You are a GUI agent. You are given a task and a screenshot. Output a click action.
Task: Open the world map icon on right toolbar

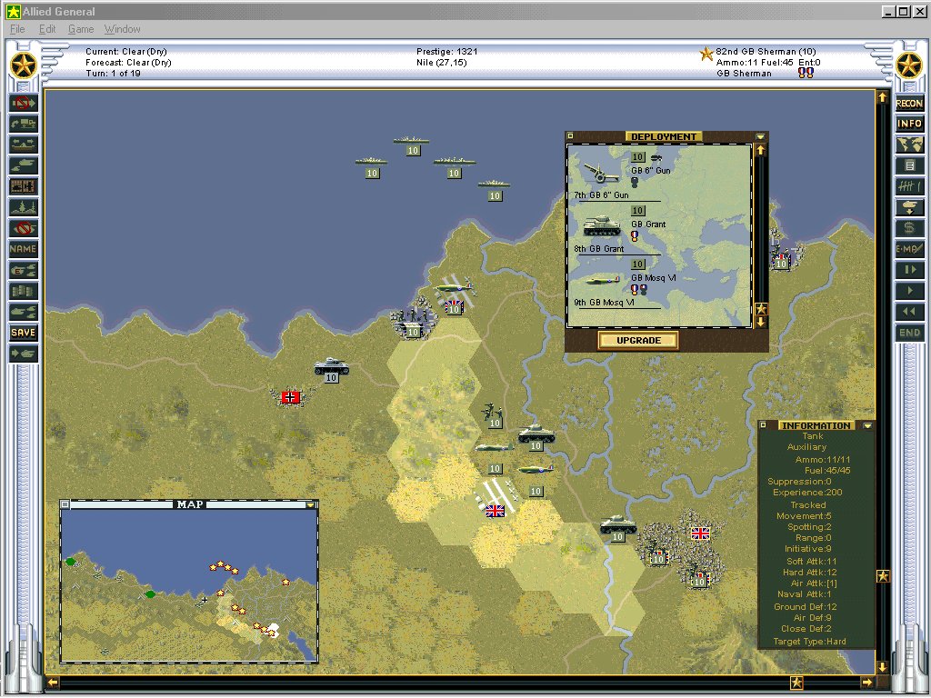pos(909,145)
